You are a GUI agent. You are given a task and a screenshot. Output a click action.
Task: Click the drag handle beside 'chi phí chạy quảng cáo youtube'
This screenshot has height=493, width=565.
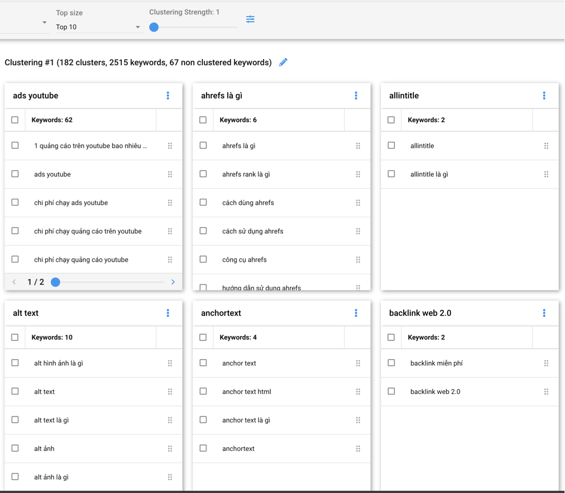[170, 260]
